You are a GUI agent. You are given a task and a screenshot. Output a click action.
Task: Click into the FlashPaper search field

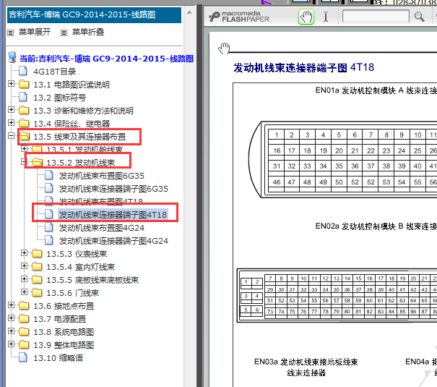[x=376, y=17]
